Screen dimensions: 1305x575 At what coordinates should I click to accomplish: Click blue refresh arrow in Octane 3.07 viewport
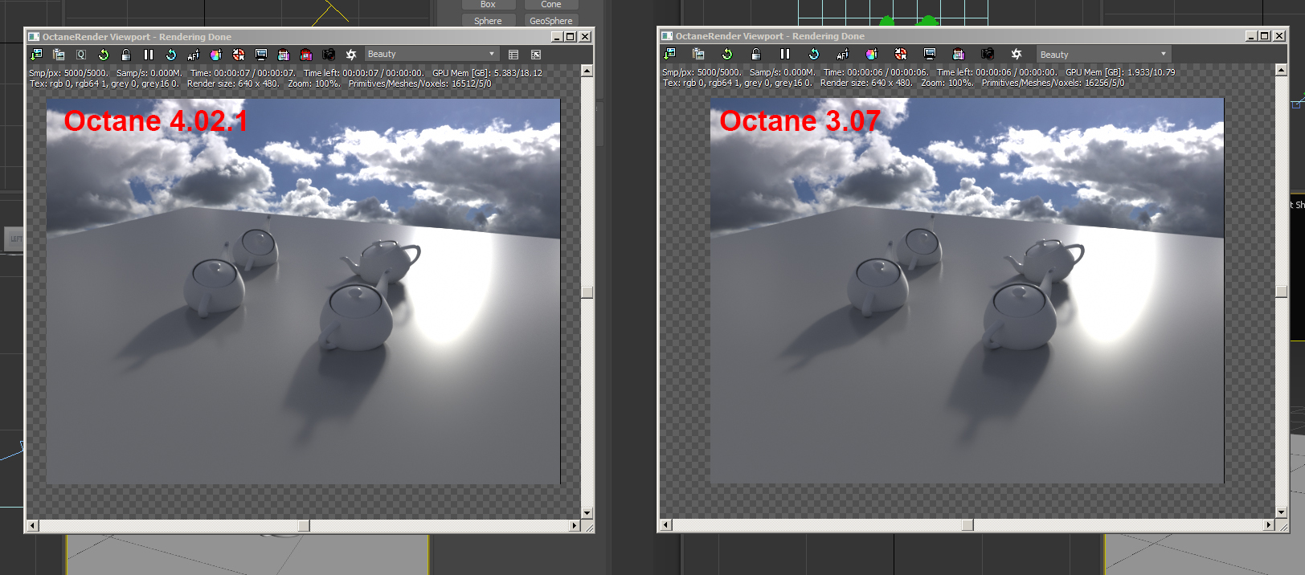click(x=814, y=54)
